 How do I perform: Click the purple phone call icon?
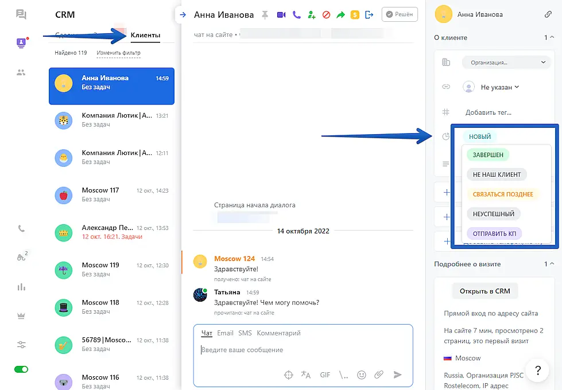296,15
